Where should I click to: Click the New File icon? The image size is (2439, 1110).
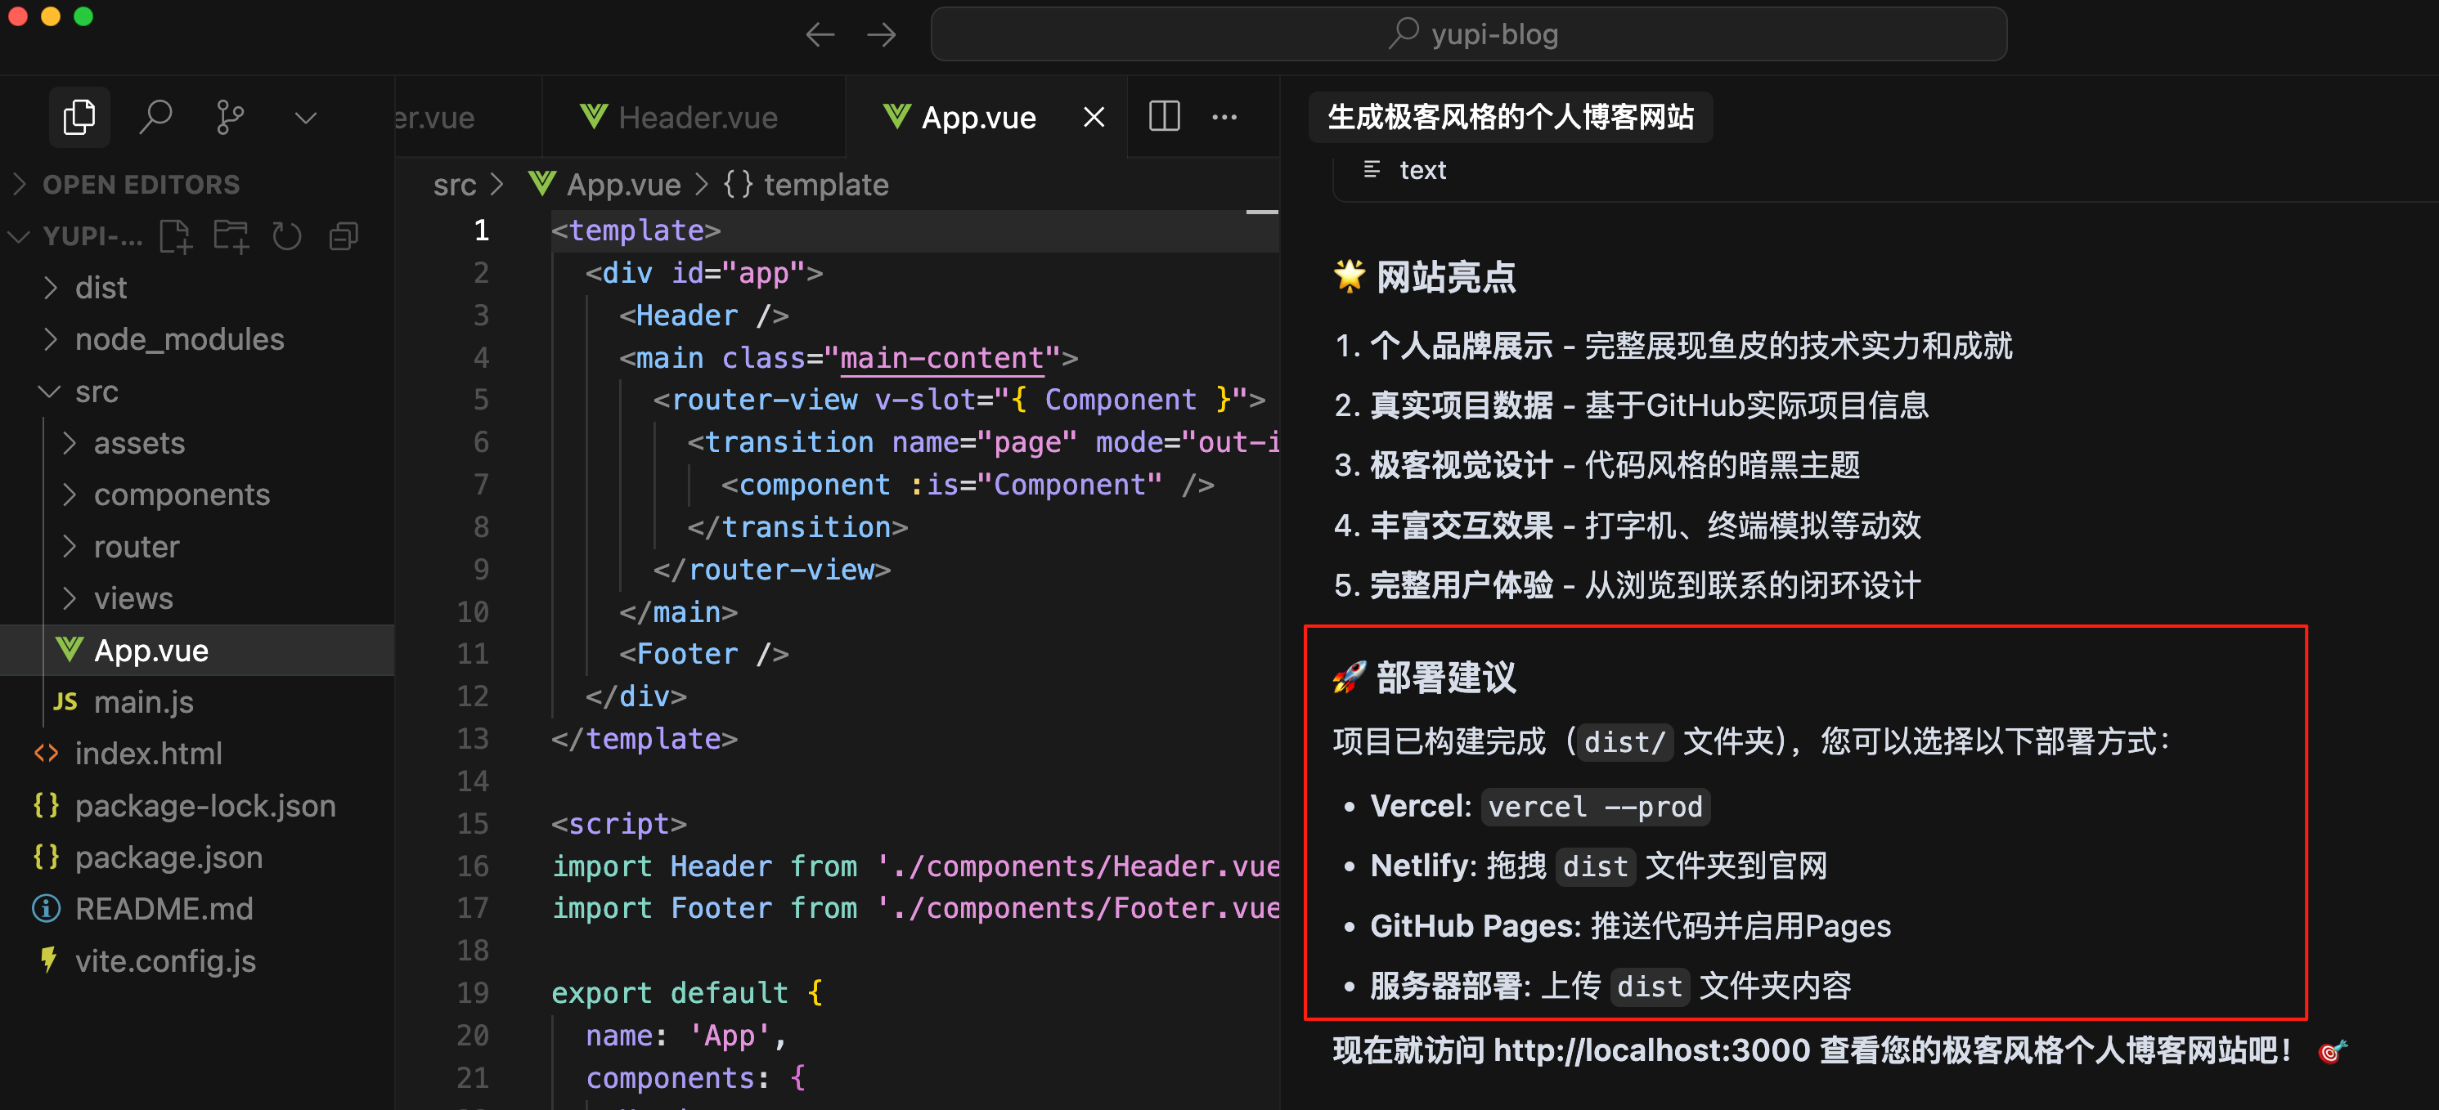176,235
